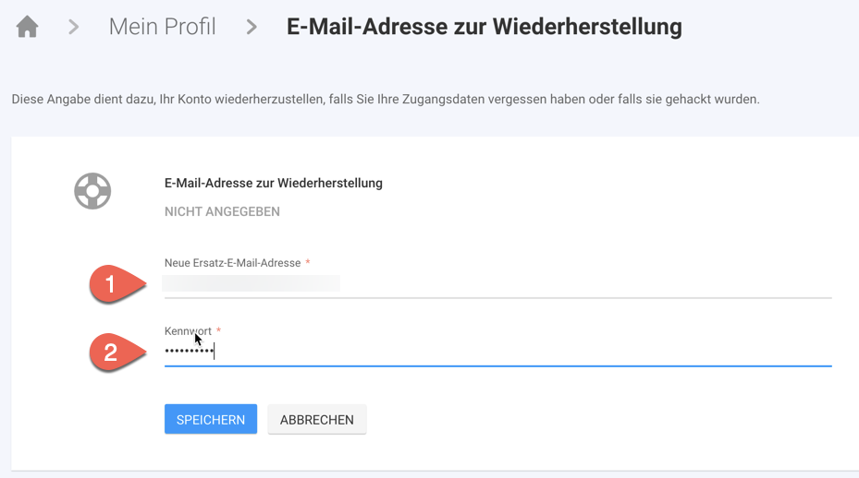Viewport: 859px width, 478px height.
Task: Click the card heading E-Mail-Adresse zur Wiederherstellung
Action: 273,183
